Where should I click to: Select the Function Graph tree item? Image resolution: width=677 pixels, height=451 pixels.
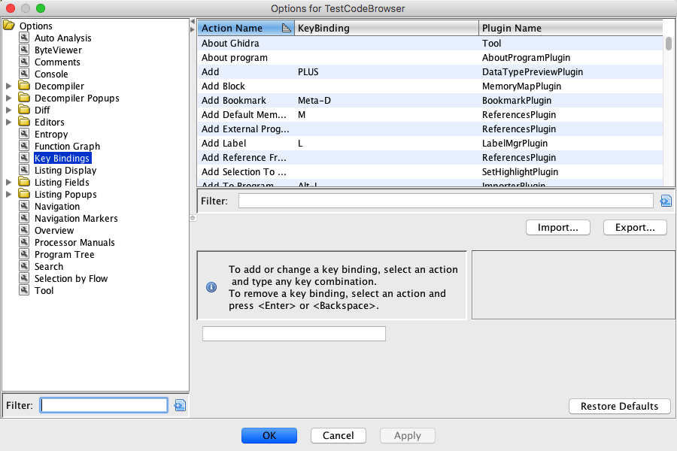67,147
